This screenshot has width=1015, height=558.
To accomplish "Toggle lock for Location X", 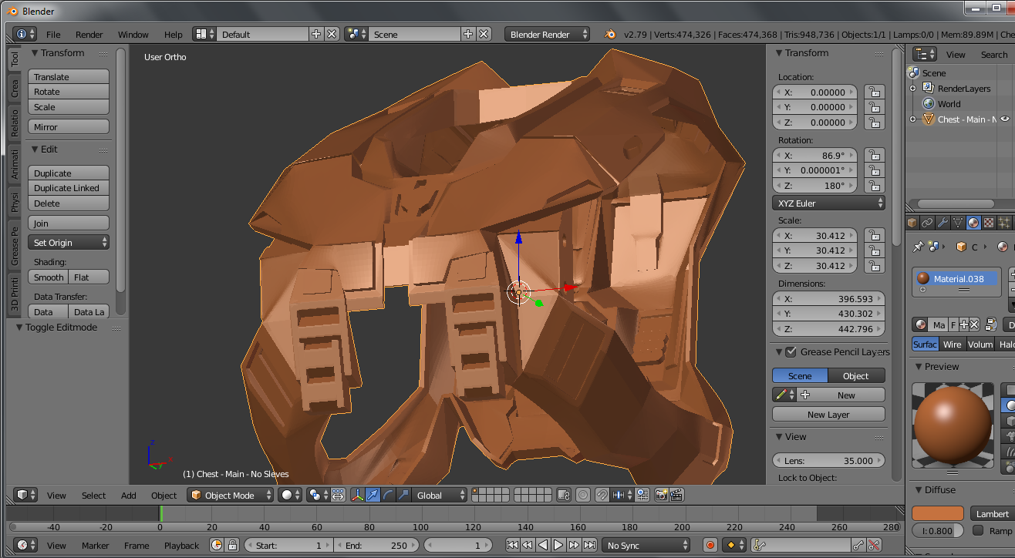I will click(873, 92).
